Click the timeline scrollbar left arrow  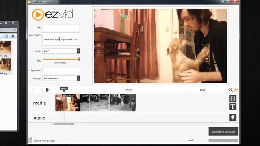[x=53, y=124]
